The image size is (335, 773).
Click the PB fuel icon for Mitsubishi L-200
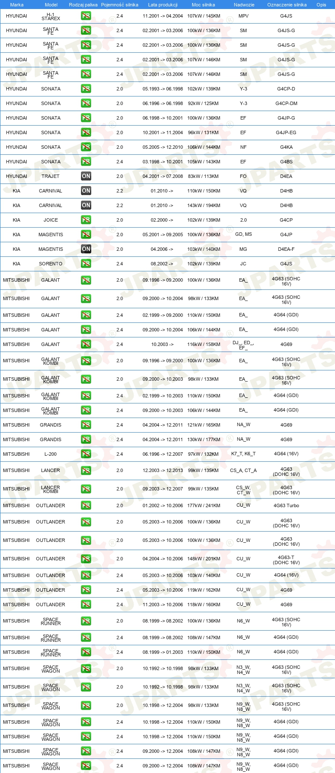(x=86, y=454)
